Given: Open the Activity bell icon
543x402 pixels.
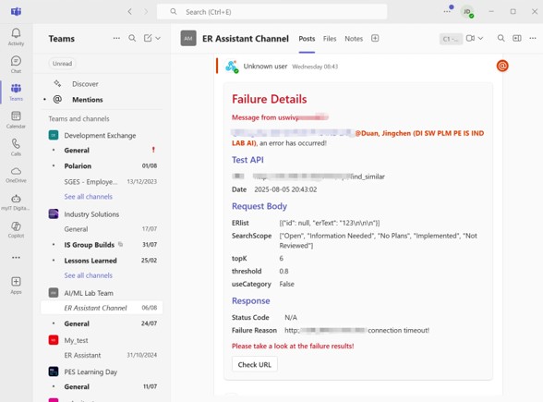Looking at the screenshot, I should point(16,37).
